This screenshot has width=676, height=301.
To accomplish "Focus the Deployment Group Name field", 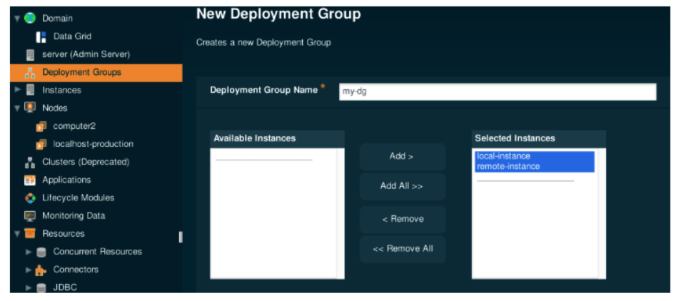I will 497,91.
